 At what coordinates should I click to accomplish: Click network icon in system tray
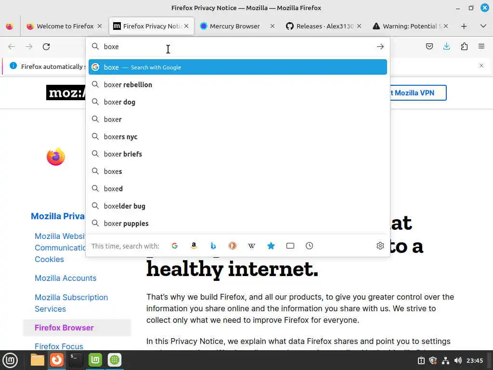445,360
